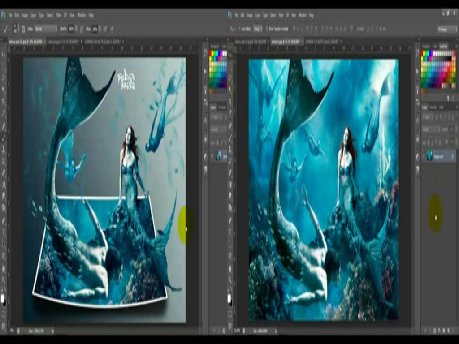Viewport: 459px width, 344px height.
Task: Select the Zoom tool in left Photoshop window
Action: [4, 280]
